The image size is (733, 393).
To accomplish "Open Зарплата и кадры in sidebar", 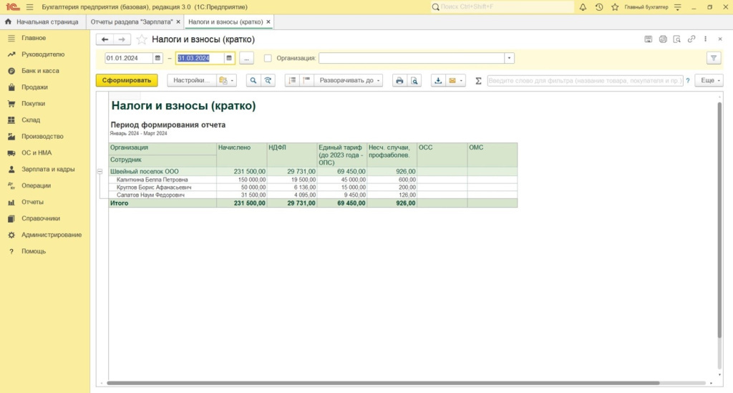I will pyautogui.click(x=48, y=169).
